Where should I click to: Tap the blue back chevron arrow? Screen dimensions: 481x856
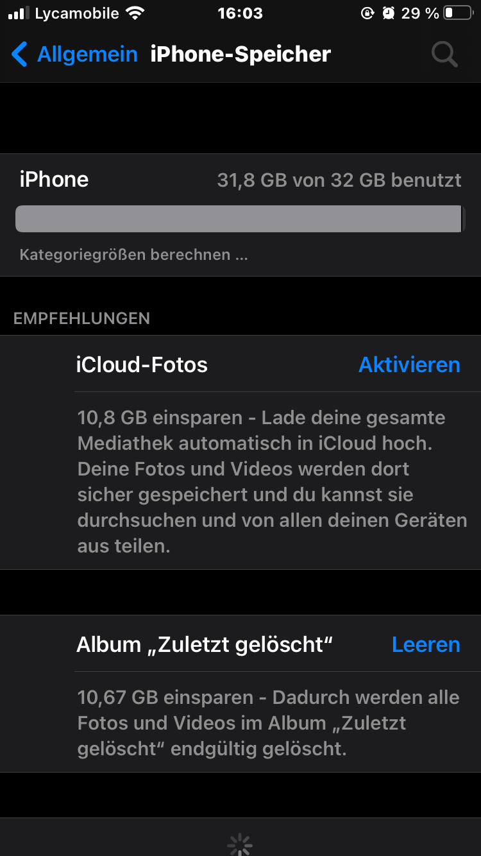click(20, 55)
